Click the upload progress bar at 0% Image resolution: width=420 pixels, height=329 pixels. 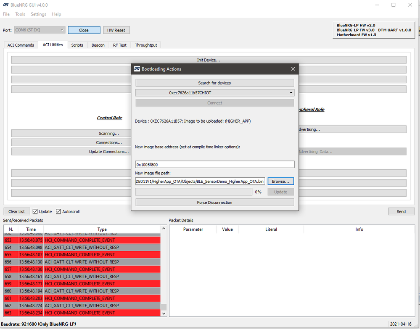click(194, 192)
